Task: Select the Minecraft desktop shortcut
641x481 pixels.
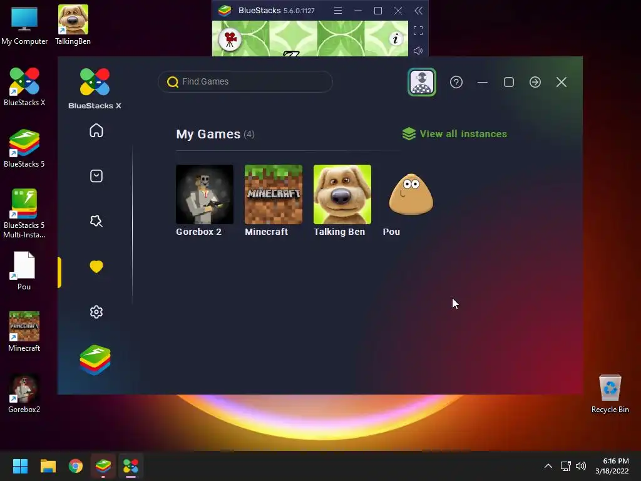Action: 24,332
